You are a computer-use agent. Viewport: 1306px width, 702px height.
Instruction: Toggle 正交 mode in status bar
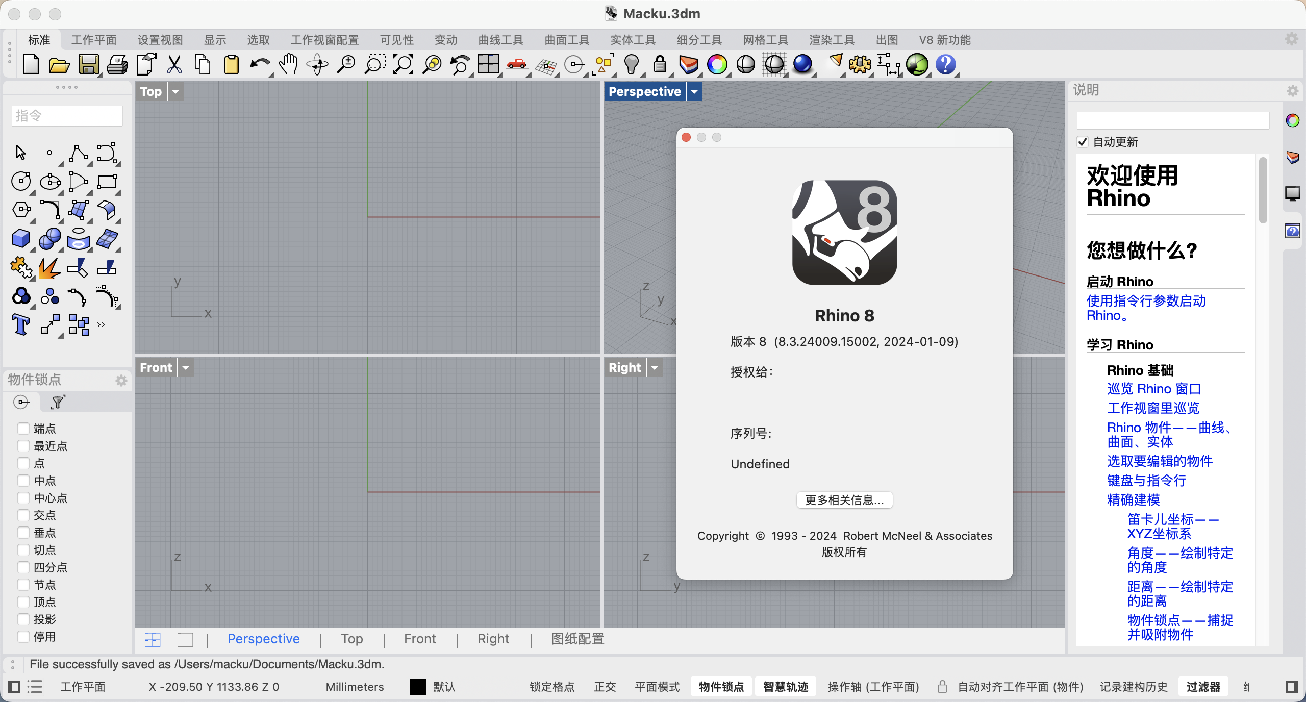point(605,687)
